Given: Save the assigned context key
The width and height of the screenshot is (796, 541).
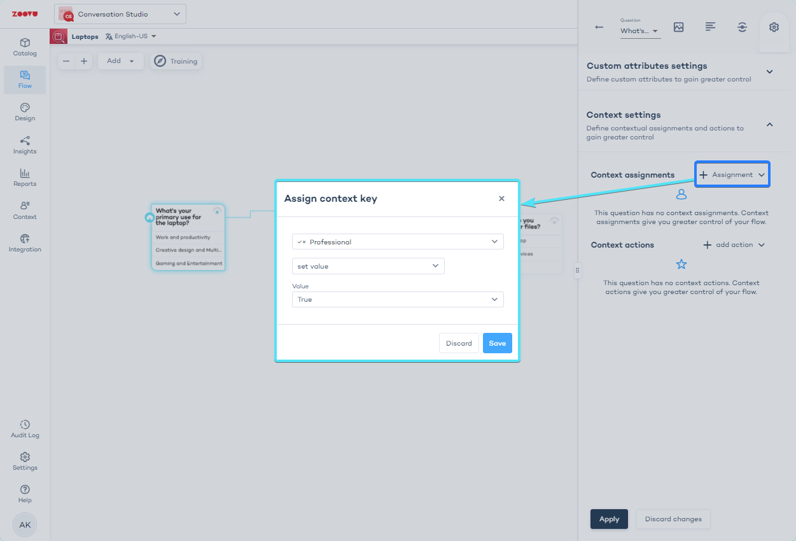Looking at the screenshot, I should tap(497, 342).
